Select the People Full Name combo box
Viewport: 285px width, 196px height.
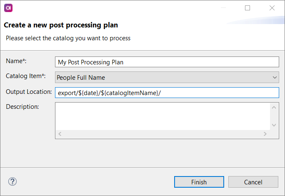pos(162,77)
